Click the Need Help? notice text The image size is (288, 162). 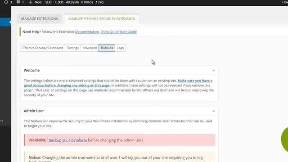coord(31,31)
